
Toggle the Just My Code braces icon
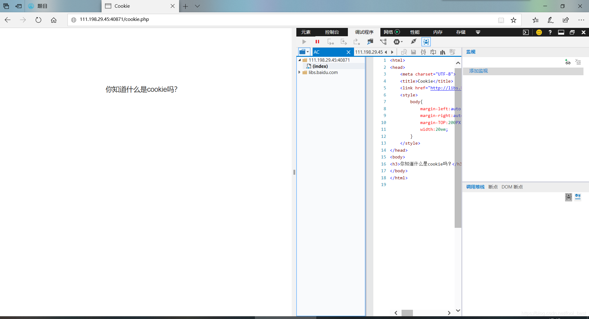click(x=426, y=42)
